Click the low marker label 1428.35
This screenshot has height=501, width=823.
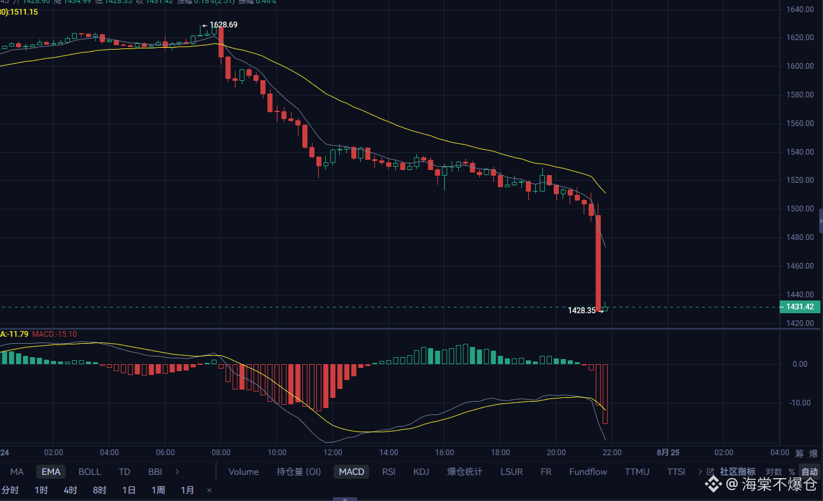582,311
